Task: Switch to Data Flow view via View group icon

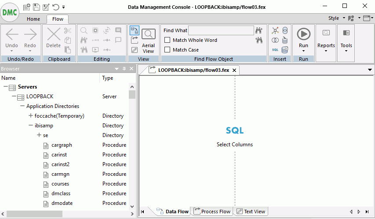Action: point(135,30)
